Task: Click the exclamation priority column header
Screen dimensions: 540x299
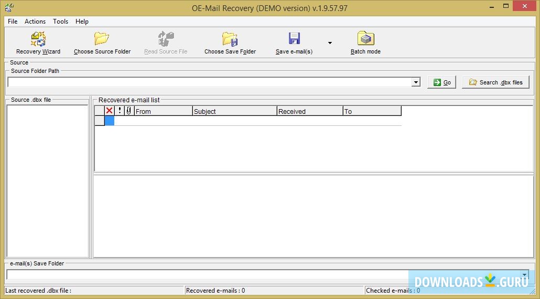Action: click(120, 111)
